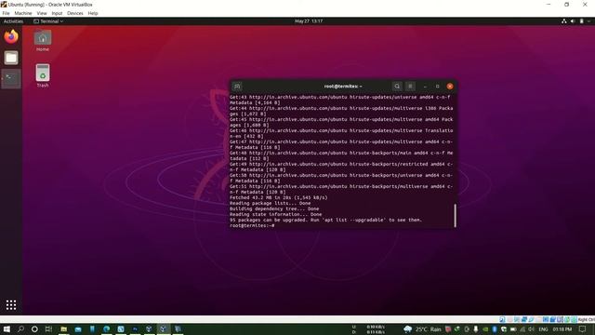This screenshot has width=595, height=335.
Task: Click Ubuntu network status icon in top bar
Action: [x=564, y=21]
